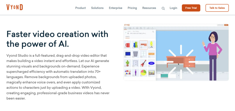Select the pie chart asset thumbnail
235x111 pixels.
point(143,73)
